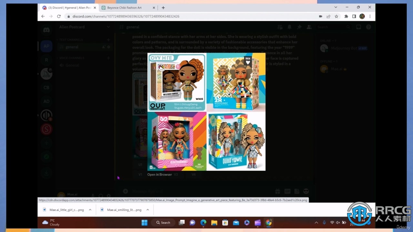Expand the Alien Postcard server menu
Image resolution: width=413 pixels, height=232 pixels.
pos(85,27)
